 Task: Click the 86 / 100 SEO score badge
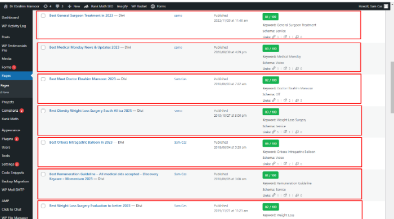point(271,144)
